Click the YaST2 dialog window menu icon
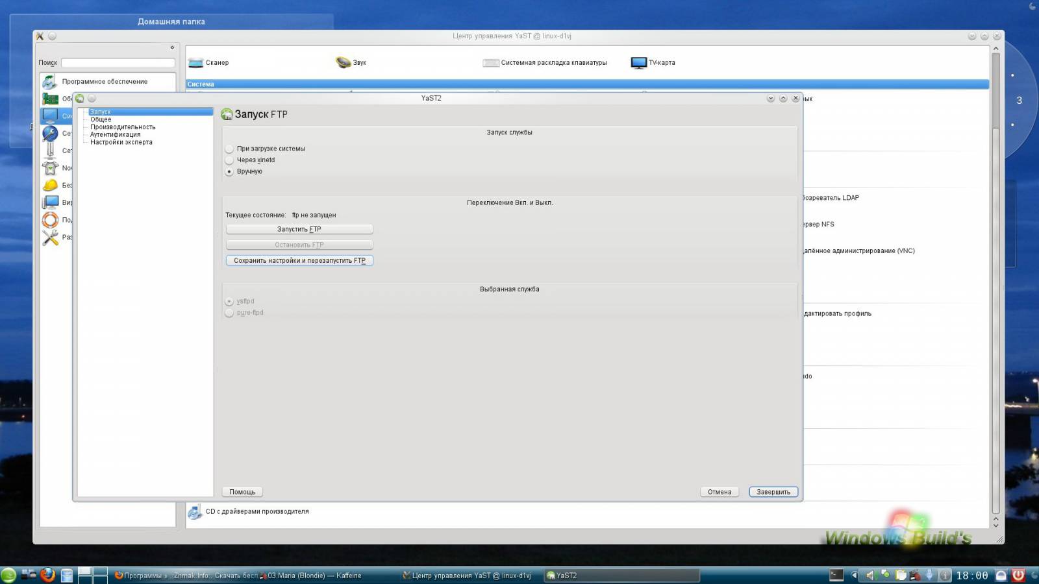 [80, 99]
